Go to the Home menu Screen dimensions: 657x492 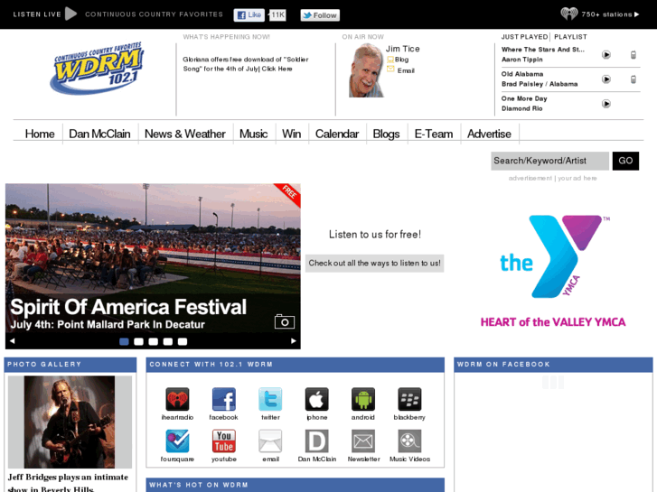pyautogui.click(x=40, y=134)
